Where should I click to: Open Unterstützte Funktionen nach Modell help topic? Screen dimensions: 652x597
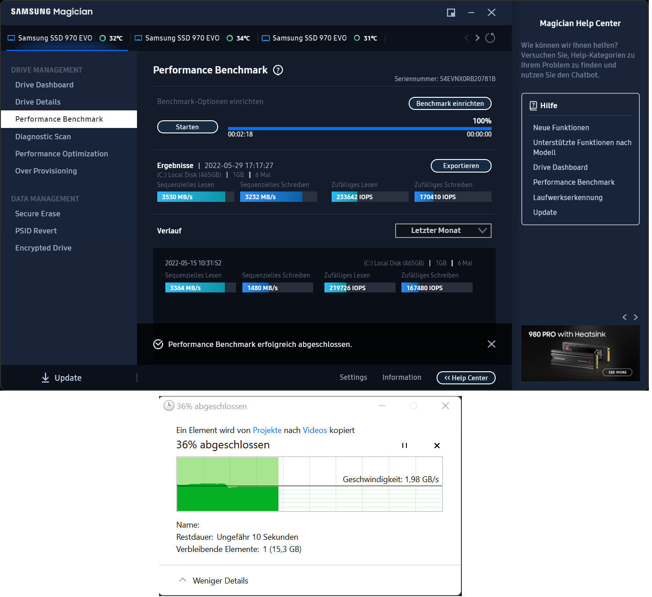(582, 147)
